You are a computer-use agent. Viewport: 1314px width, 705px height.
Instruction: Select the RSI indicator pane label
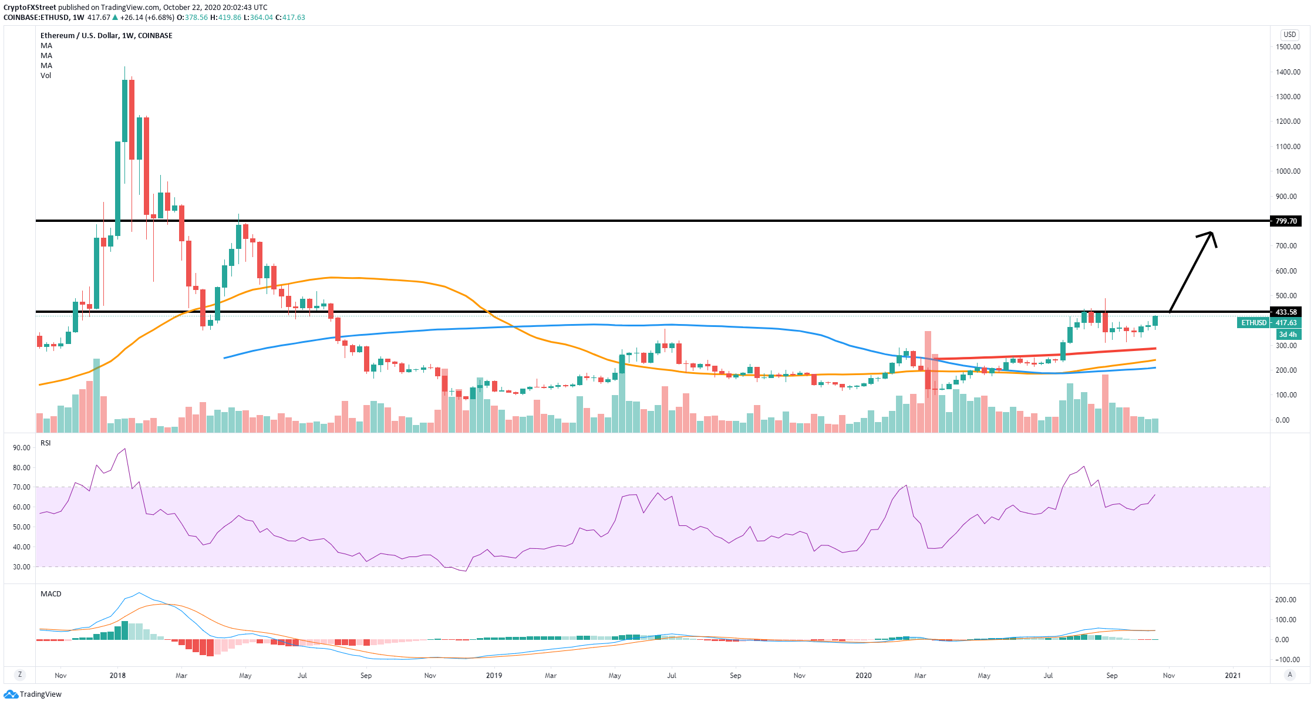click(x=46, y=443)
